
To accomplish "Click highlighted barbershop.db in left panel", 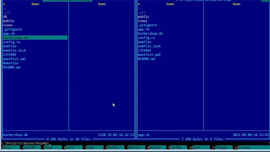I will (x=35, y=38).
